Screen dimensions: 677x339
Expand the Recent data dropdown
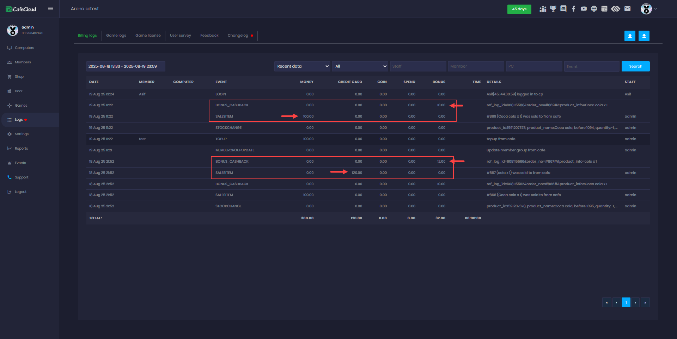point(302,66)
